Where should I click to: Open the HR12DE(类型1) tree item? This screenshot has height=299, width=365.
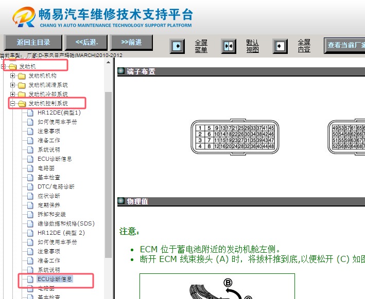(59, 113)
